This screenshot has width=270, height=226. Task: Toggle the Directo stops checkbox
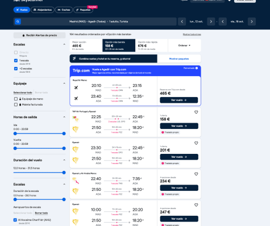16,52
